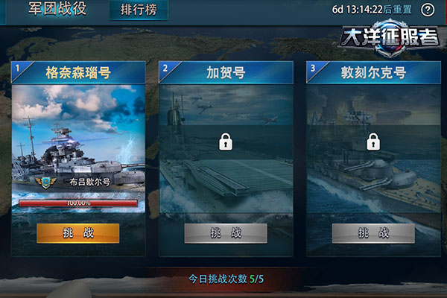Open the help question mark icon
Screen dimensions: 447x298
point(428,10)
